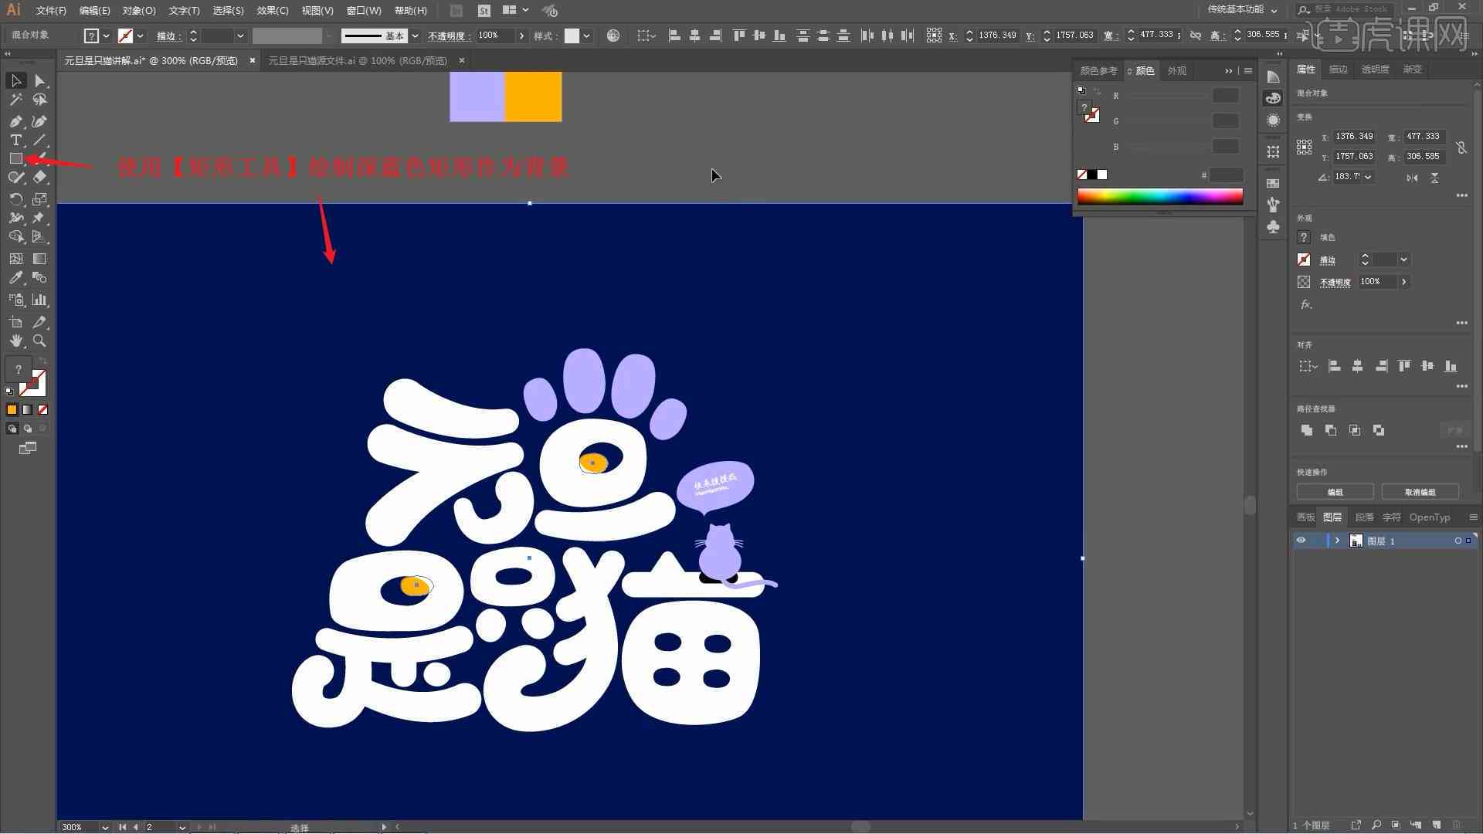Click the 编辑 quick action button

(x=1335, y=492)
